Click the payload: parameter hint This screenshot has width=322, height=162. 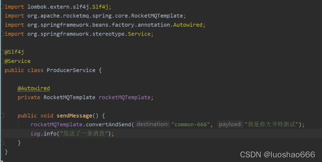pos(230,124)
